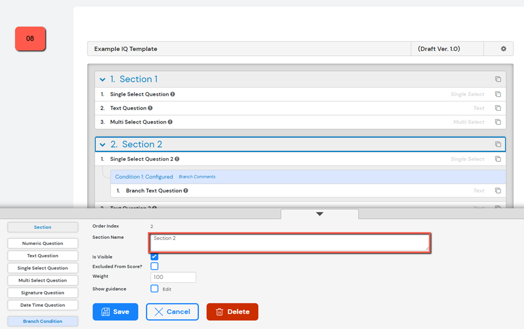
Task: Click copy icon for Text Question
Action: [x=498, y=109]
